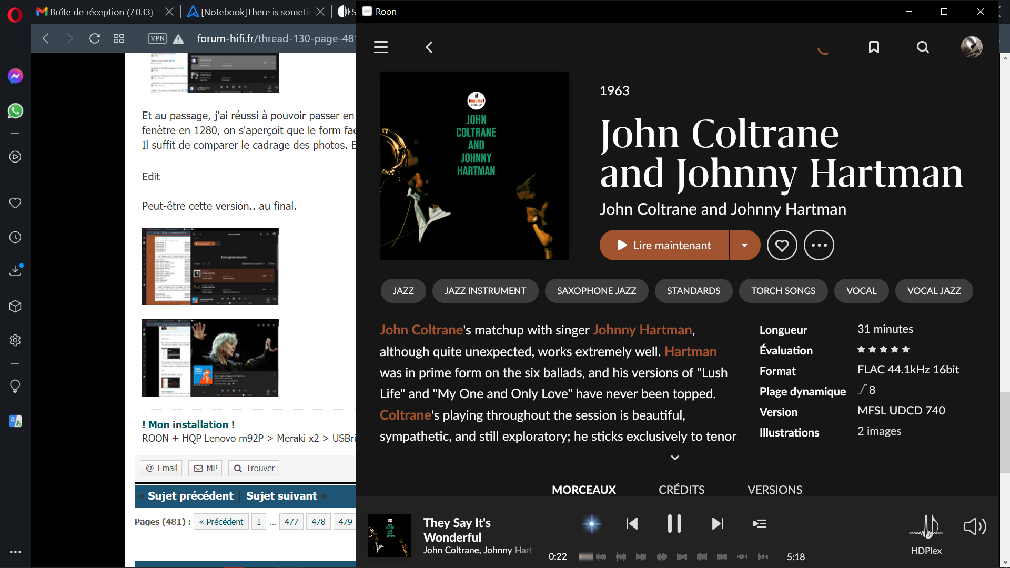The image size is (1010, 568).
Task: Skip to previous track
Action: 632,524
